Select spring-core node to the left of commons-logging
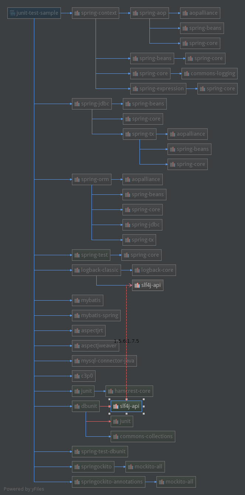245x495 pixels. [151, 73]
